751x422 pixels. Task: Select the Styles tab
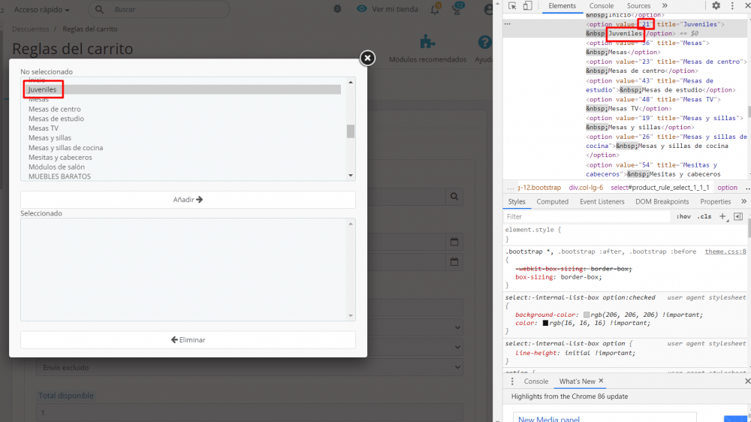[x=517, y=202]
